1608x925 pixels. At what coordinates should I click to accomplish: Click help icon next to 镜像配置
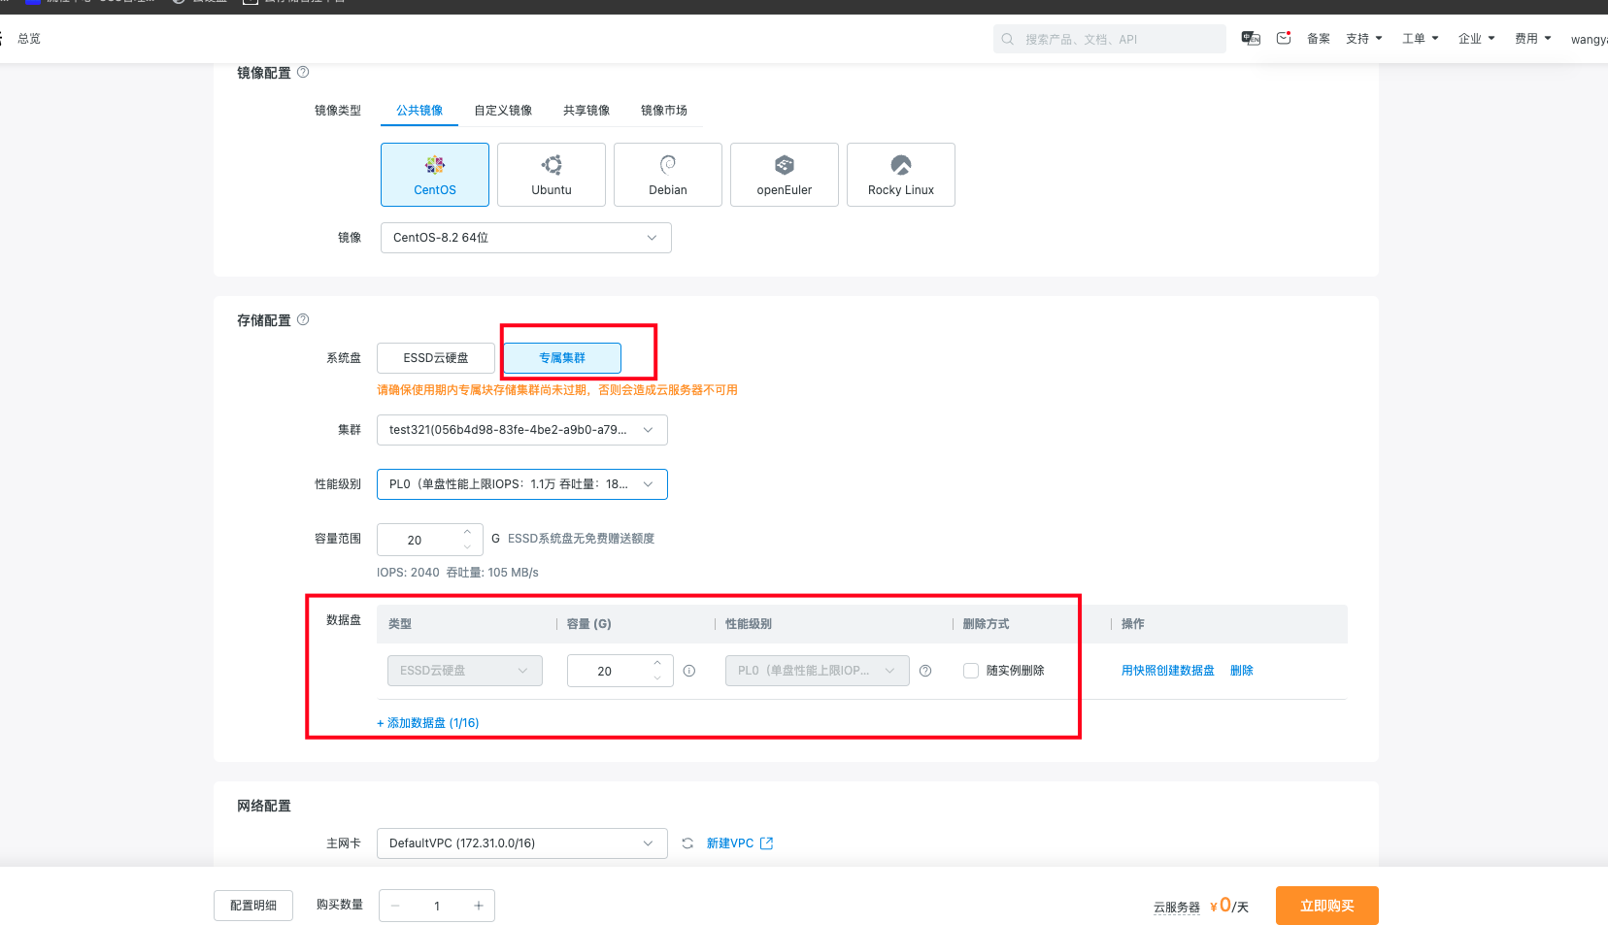[x=303, y=73]
